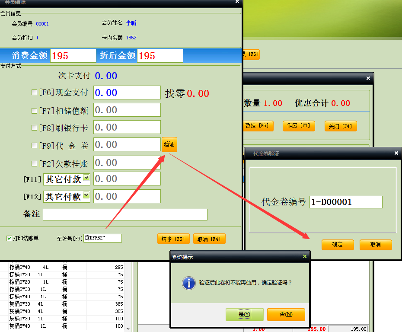Uncheck the print checkout receipt checkbox
The image size is (402, 332).
(x=9, y=239)
